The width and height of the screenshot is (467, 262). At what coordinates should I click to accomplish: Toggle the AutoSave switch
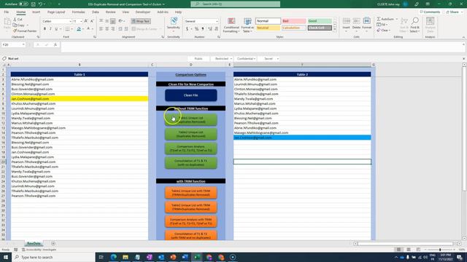[23, 4]
